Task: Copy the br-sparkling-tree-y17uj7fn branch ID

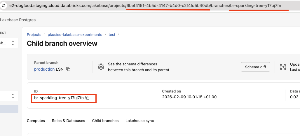Action: (87, 98)
